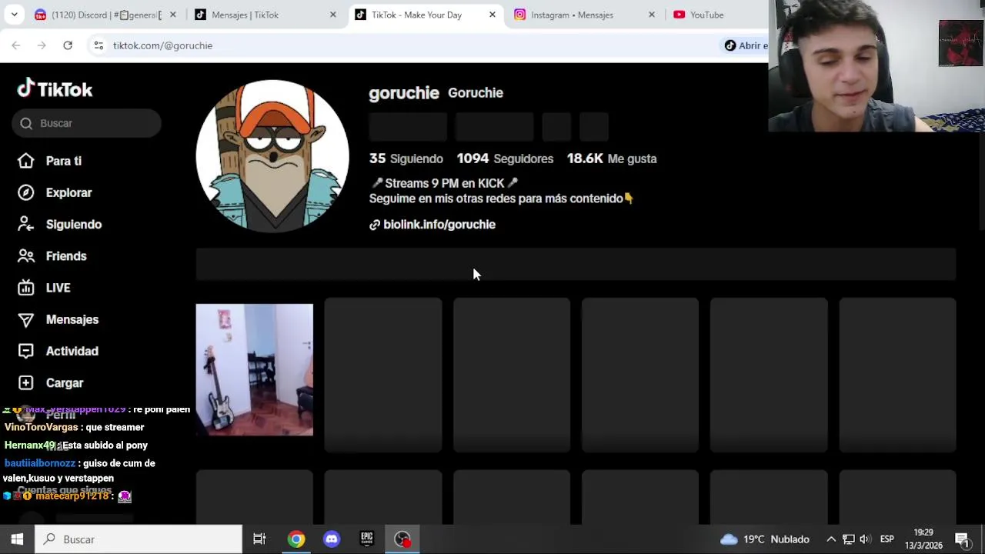Click the weather widget showing 19°C Nublado

coord(764,539)
